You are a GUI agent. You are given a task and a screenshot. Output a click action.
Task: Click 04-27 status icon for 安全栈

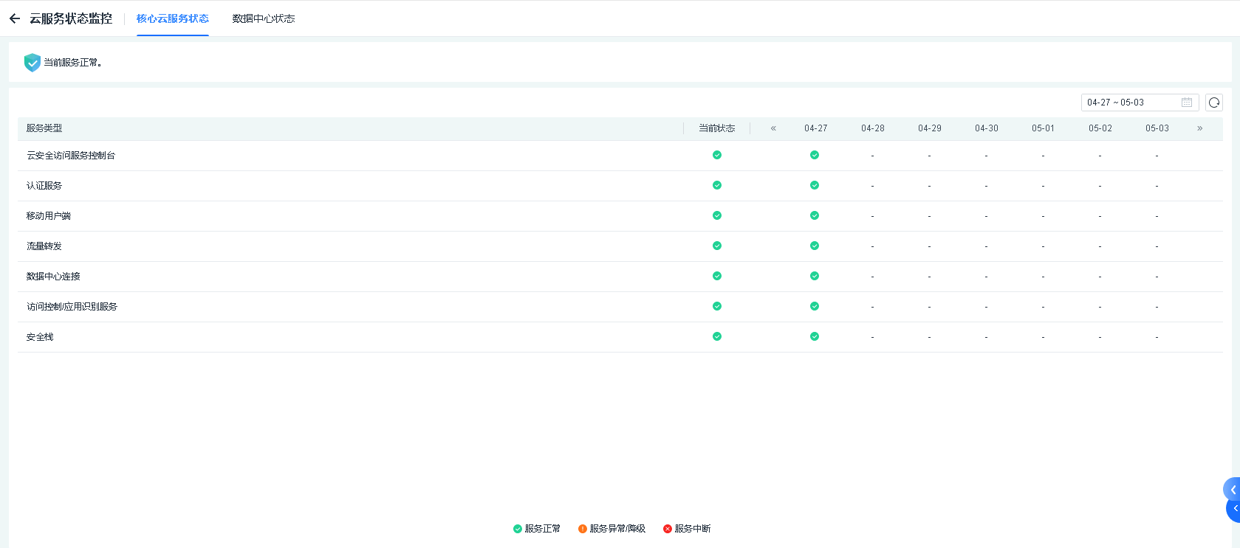pos(814,336)
